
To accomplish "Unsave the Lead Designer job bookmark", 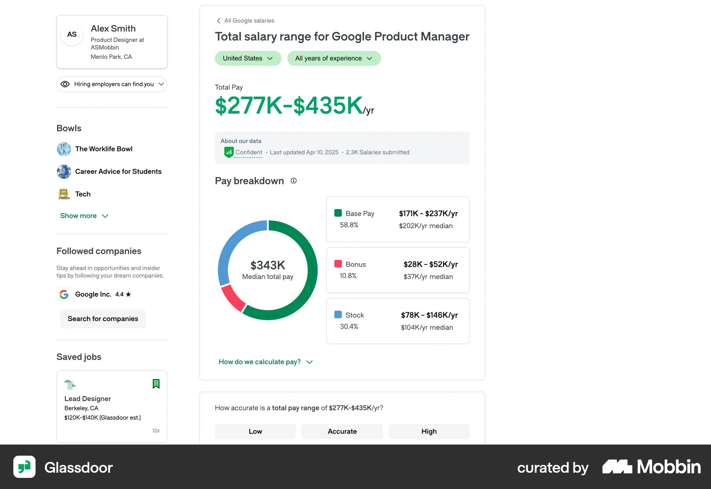I will 156,384.
